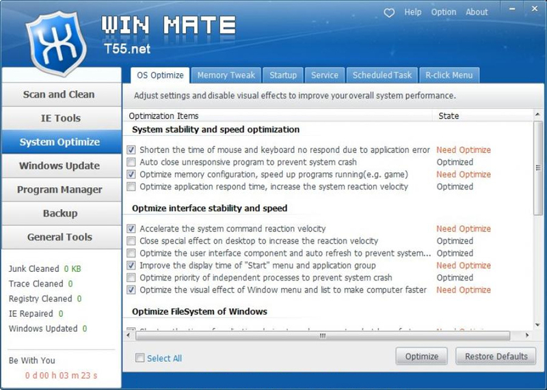
Task: Open the Help menu
Action: click(x=413, y=12)
